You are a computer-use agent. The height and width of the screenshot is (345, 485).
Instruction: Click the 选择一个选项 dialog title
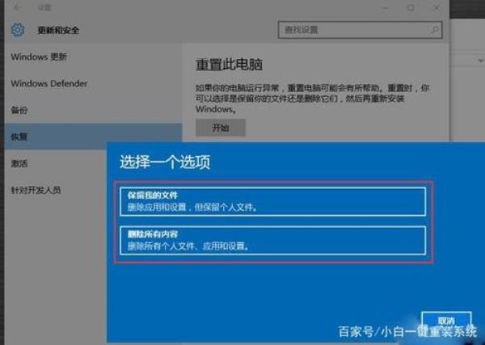tap(165, 162)
